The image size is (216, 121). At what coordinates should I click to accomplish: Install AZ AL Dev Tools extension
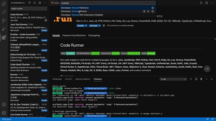[44, 111]
